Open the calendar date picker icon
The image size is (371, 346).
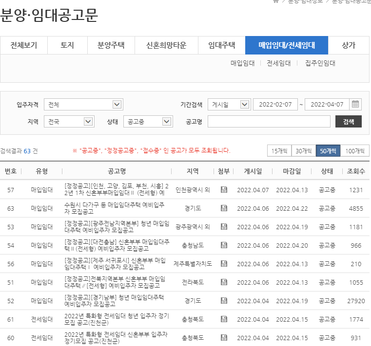click(x=355, y=104)
